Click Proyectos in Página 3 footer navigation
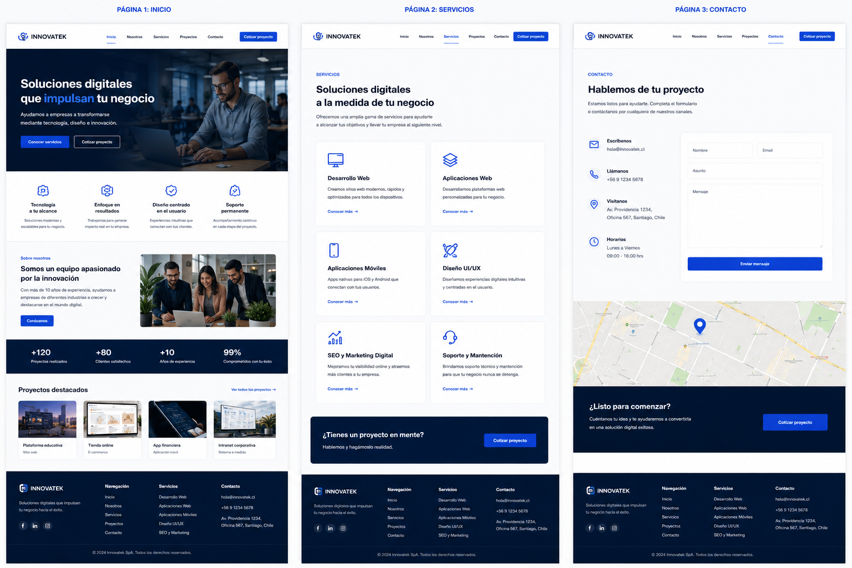Screen dimensions: 852x568 tap(671, 526)
